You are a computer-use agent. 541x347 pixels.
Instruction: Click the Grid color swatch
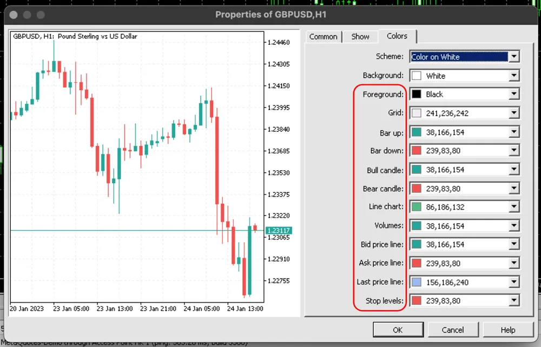tap(417, 112)
